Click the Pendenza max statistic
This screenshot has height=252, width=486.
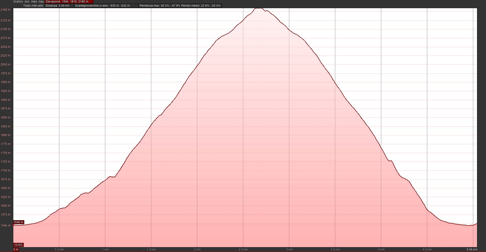click(160, 6)
